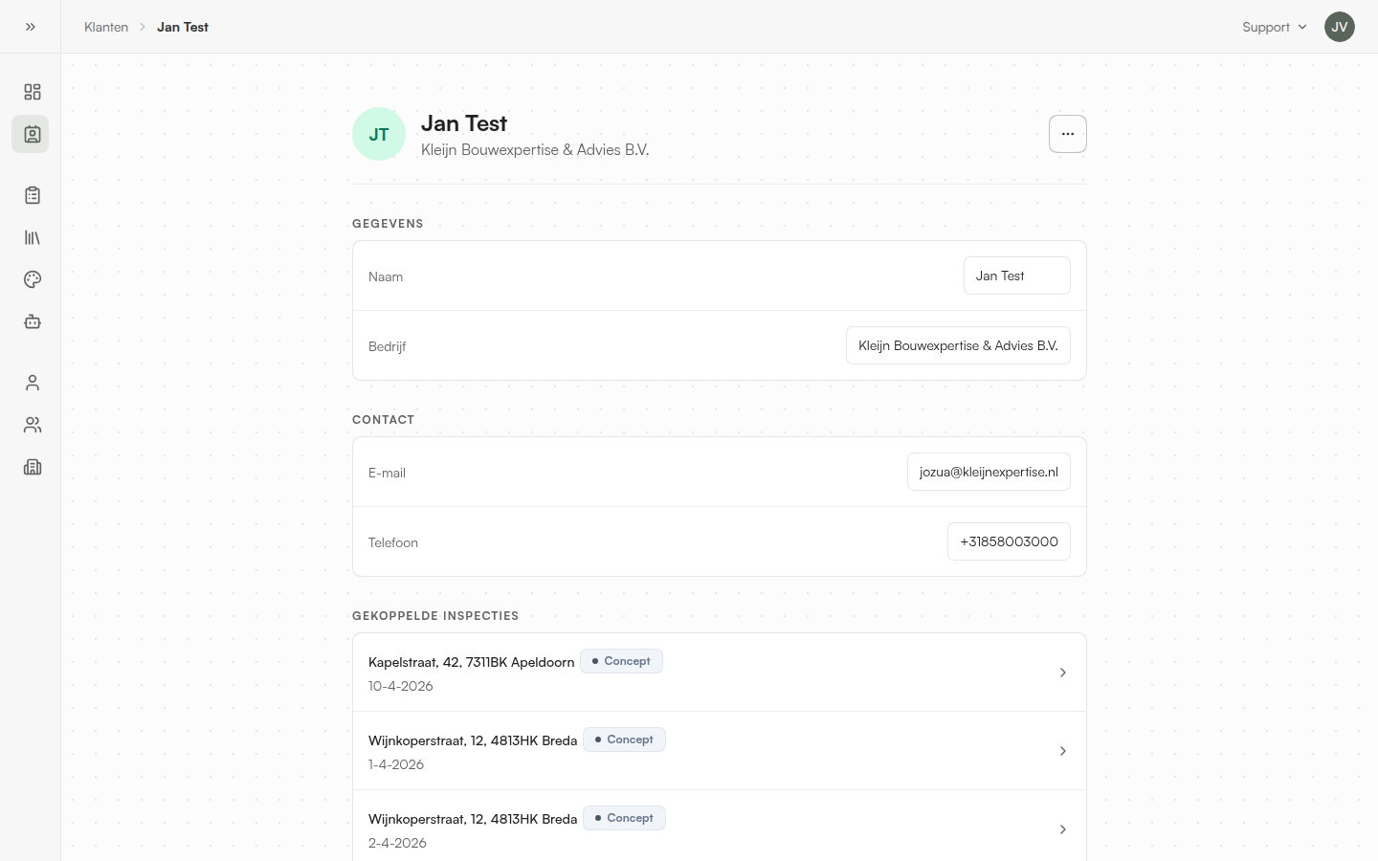Select the contacts (Klanten) sidebar icon
The height and width of the screenshot is (861, 1378).
(x=31, y=134)
